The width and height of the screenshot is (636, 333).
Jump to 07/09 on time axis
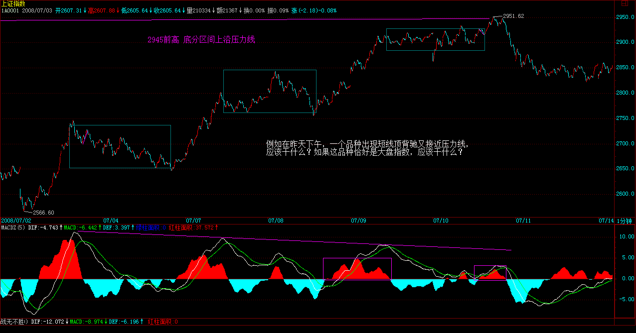(358, 220)
